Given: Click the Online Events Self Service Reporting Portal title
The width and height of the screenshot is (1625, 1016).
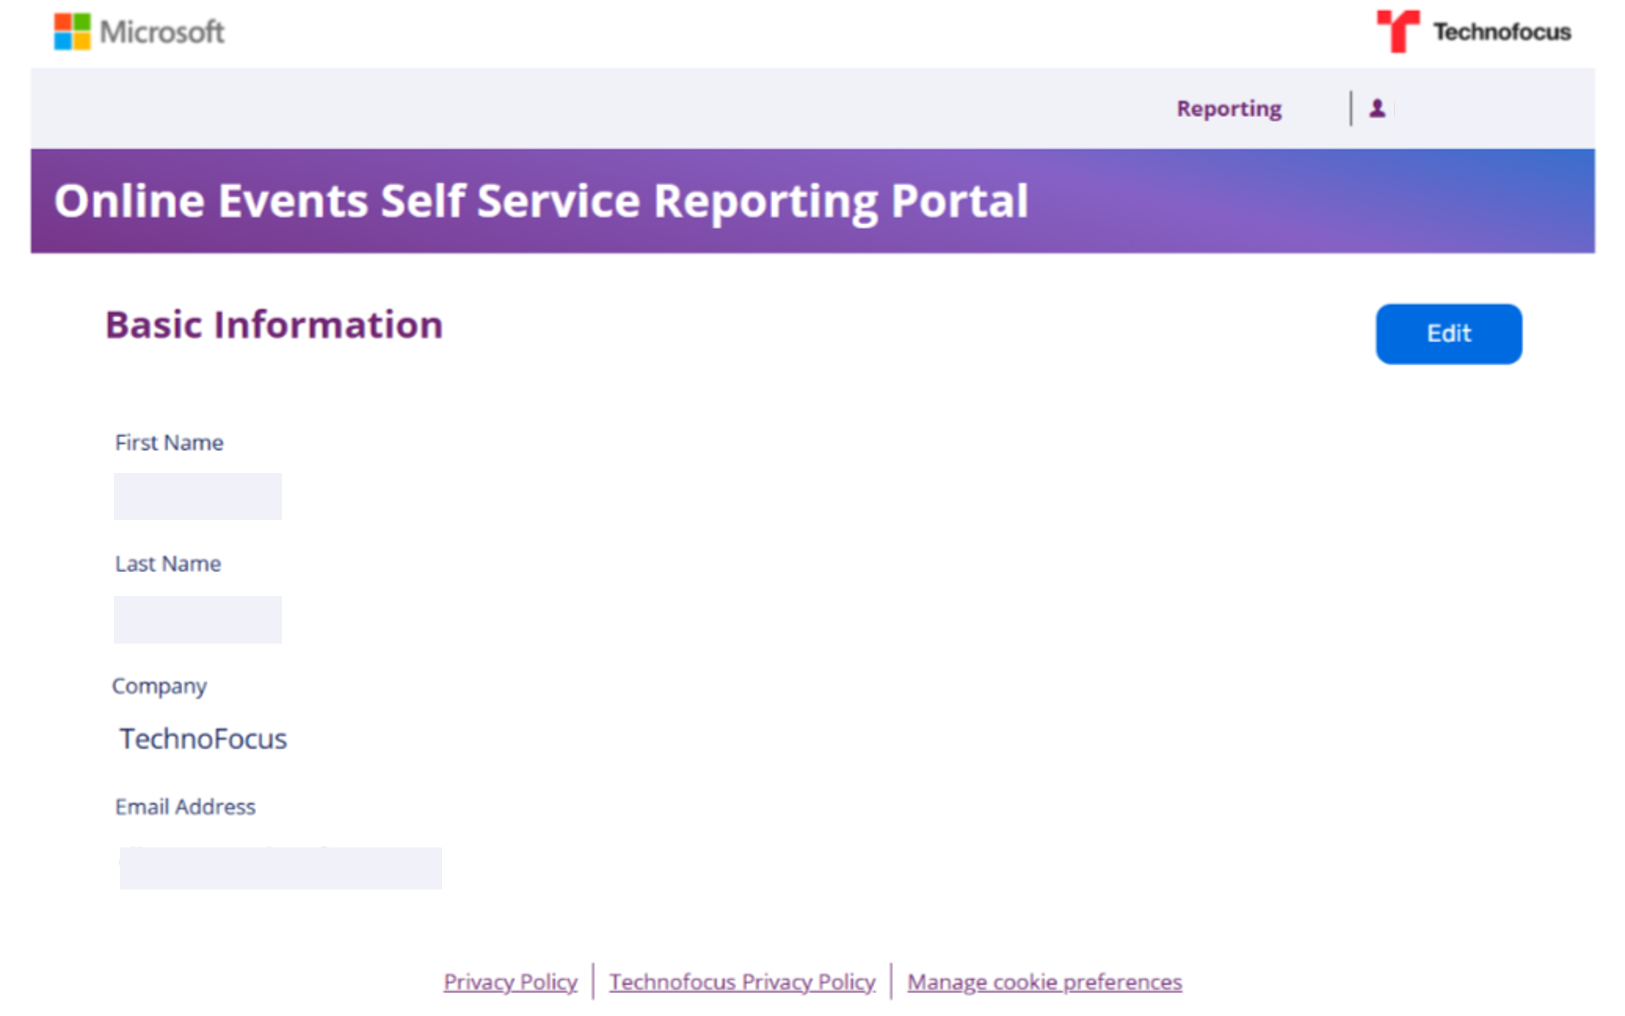Looking at the screenshot, I should coord(541,201).
